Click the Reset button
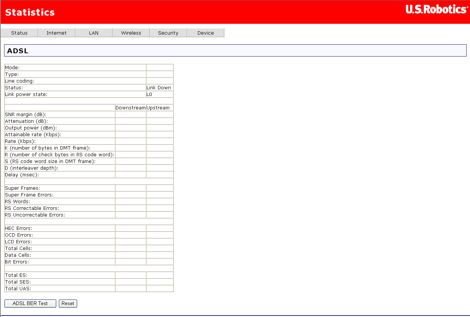 [68, 303]
